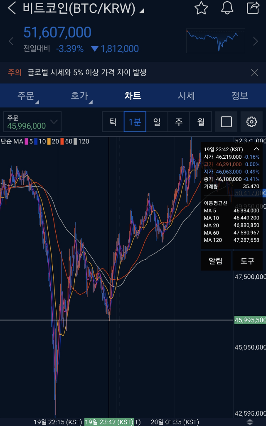Go back using the top-left arrow
The width and height of the screenshot is (266, 426).
[x=12, y=8]
